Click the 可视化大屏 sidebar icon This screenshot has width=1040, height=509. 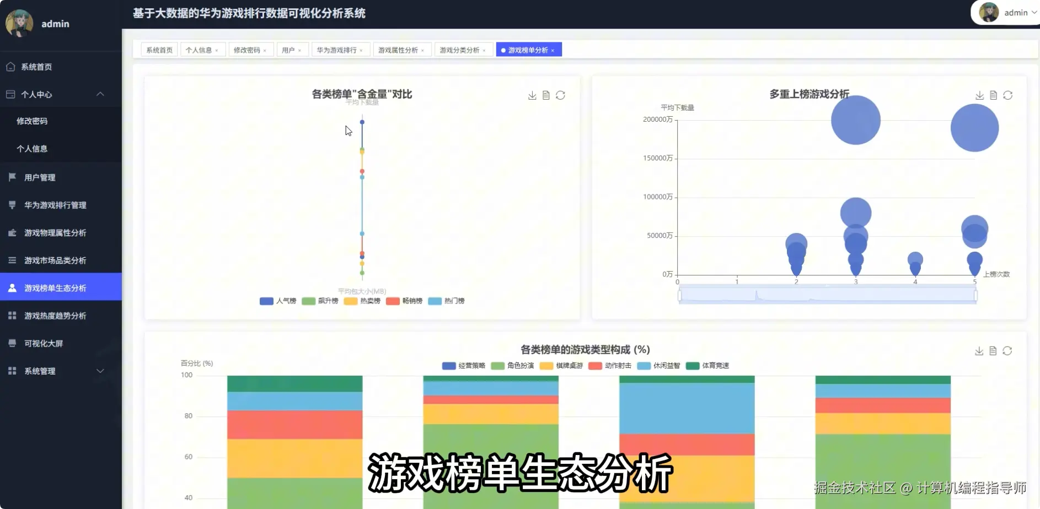pyautogui.click(x=12, y=343)
